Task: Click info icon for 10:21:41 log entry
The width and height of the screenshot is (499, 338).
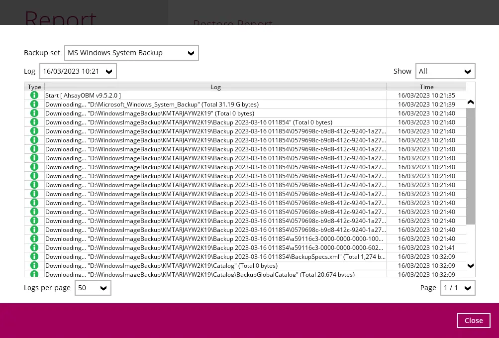Action: 34,247
